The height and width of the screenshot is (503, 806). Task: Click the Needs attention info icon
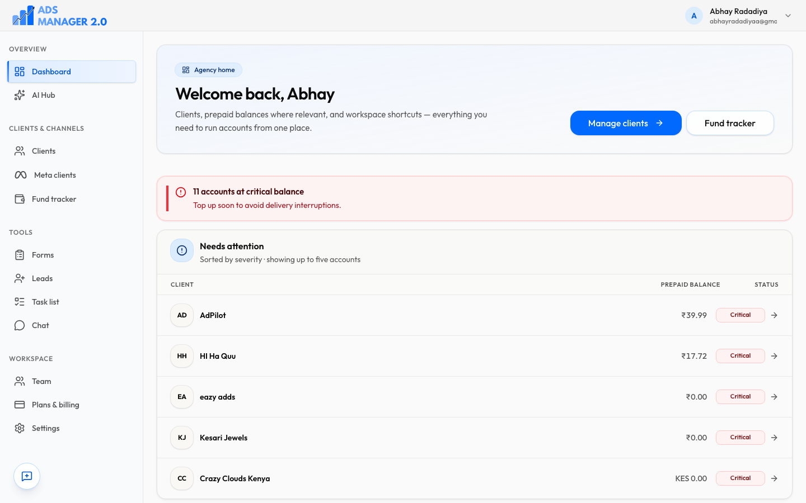coord(182,250)
